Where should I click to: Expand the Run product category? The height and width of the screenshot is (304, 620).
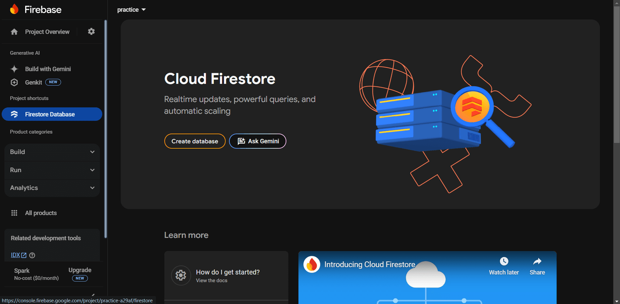[52, 170]
